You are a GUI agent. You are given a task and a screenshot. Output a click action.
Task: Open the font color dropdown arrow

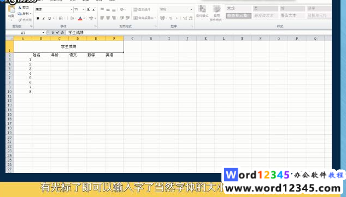[x=84, y=19]
